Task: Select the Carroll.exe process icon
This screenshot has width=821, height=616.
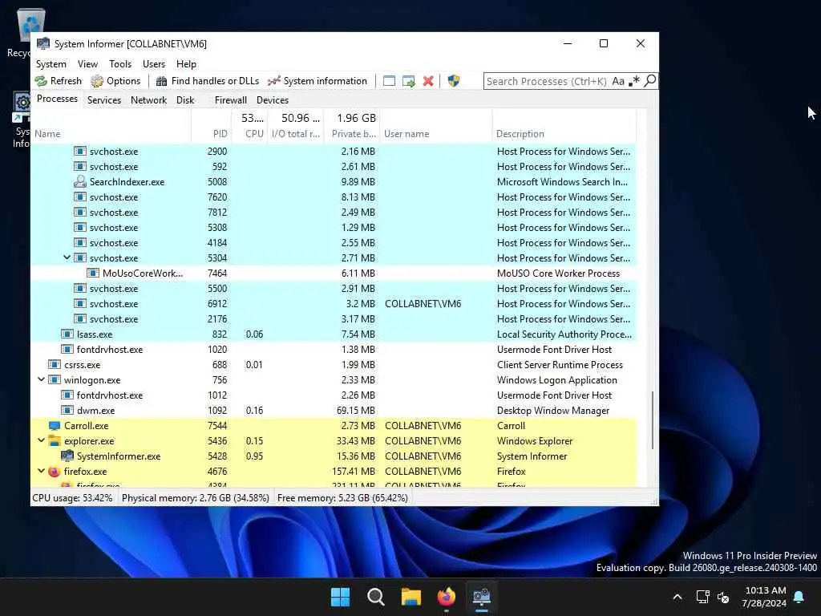Action: tap(55, 425)
